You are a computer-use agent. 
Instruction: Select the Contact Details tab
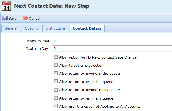87,28
